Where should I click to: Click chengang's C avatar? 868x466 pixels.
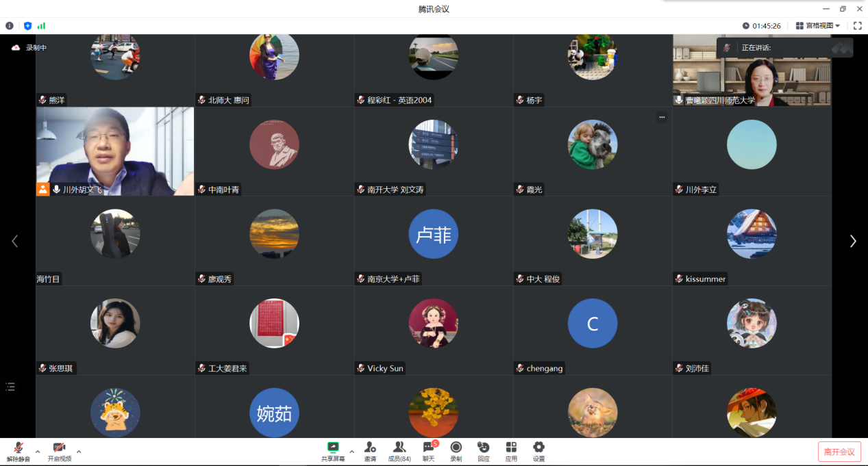tap(593, 324)
